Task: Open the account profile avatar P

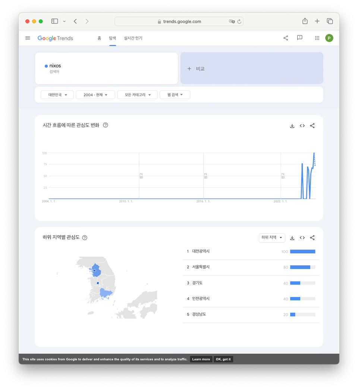Action: point(329,38)
